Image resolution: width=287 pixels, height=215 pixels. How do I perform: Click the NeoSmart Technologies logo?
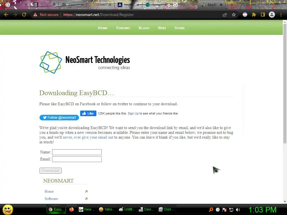[x=85, y=62]
